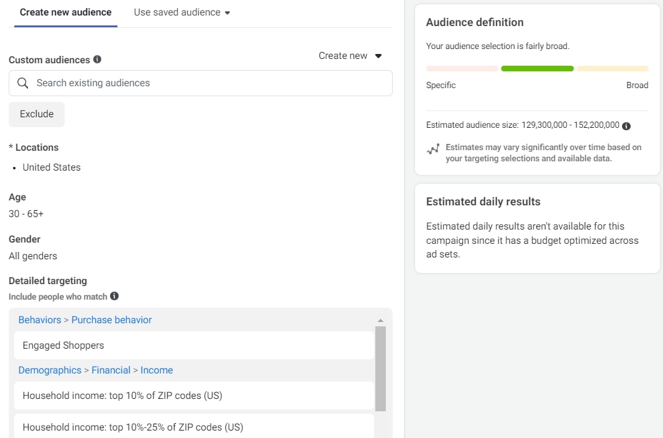Click the Exclude button

coord(37,114)
